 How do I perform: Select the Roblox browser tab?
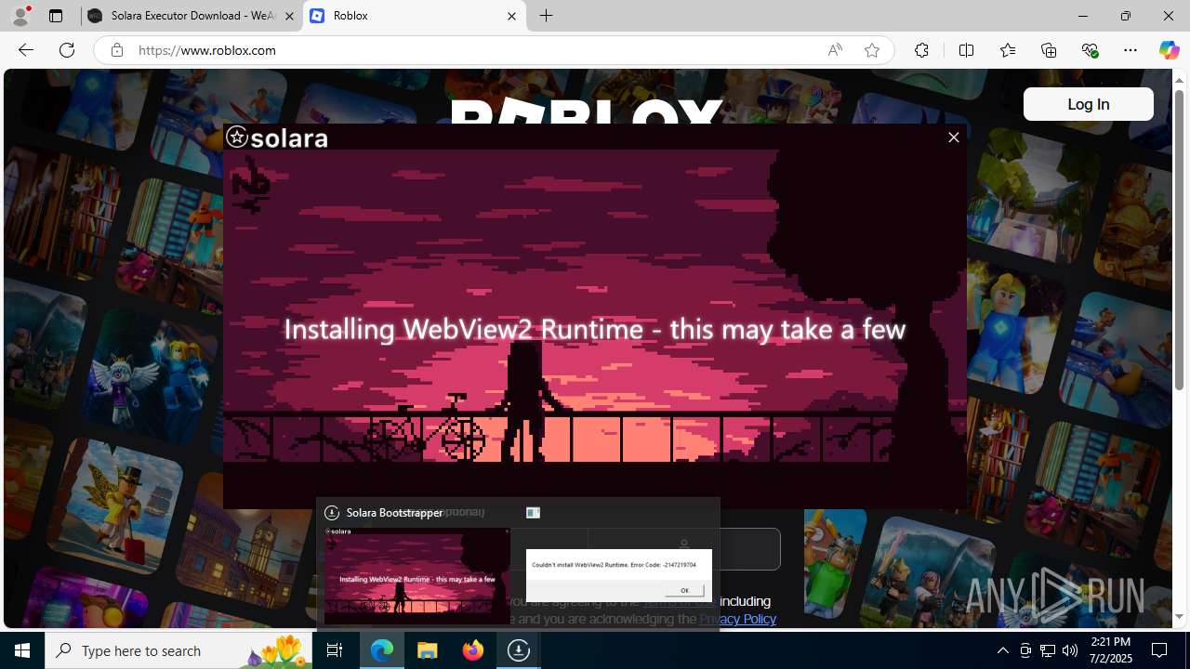(414, 16)
